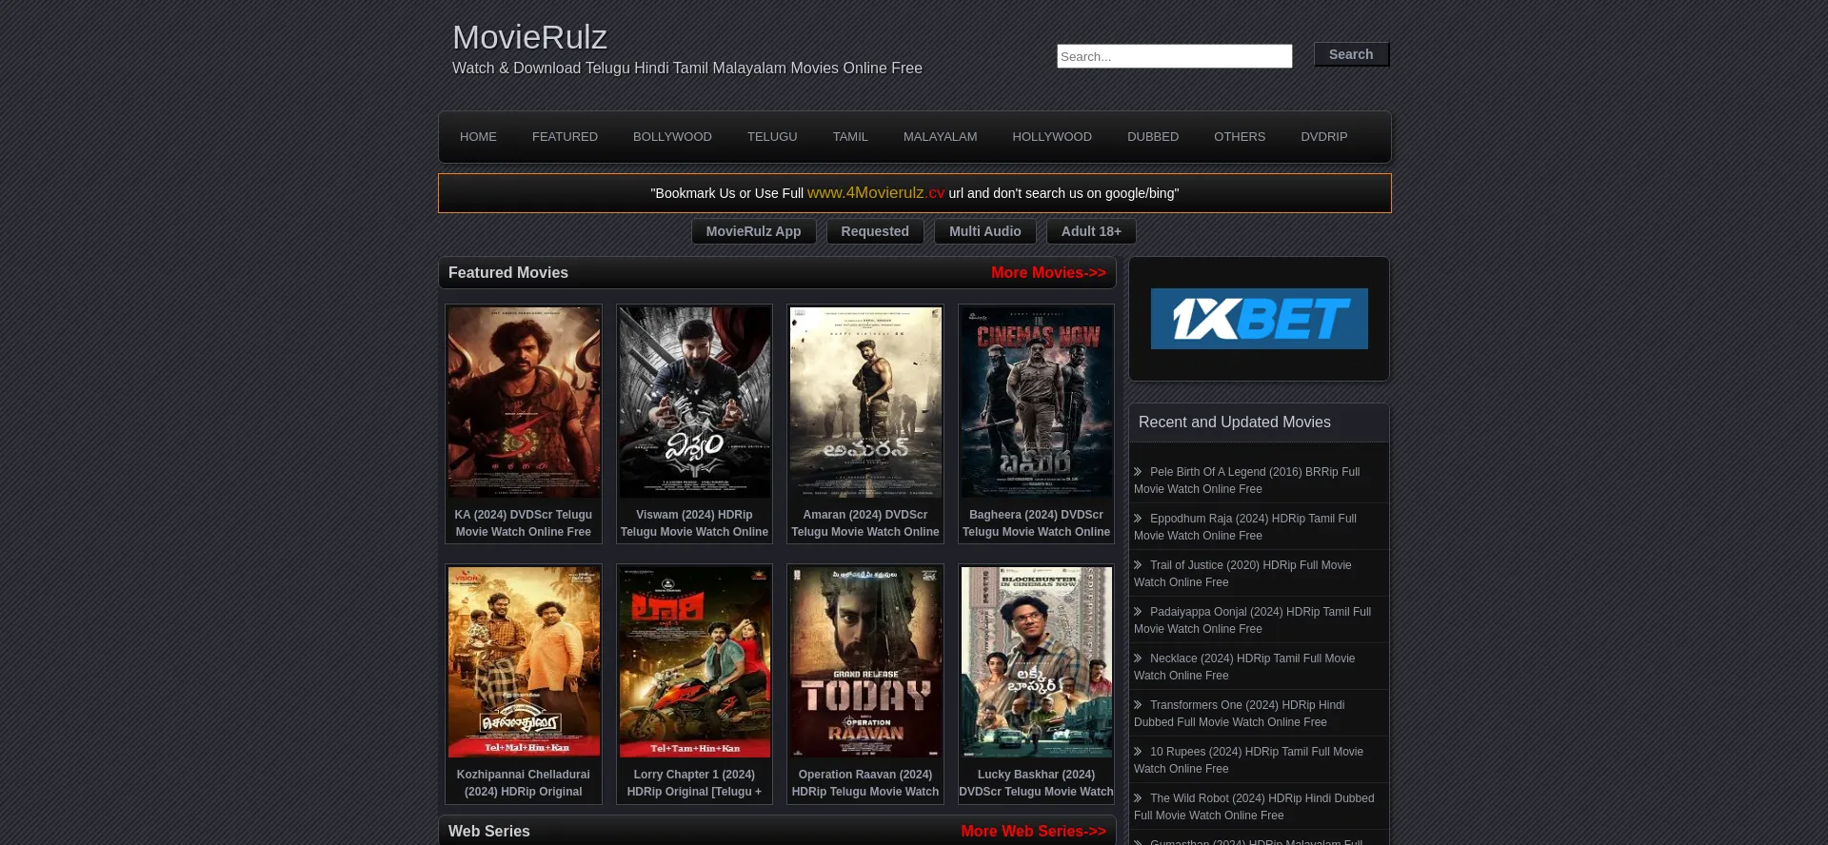Click the search input field
The height and width of the screenshot is (845, 1828).
(x=1174, y=56)
